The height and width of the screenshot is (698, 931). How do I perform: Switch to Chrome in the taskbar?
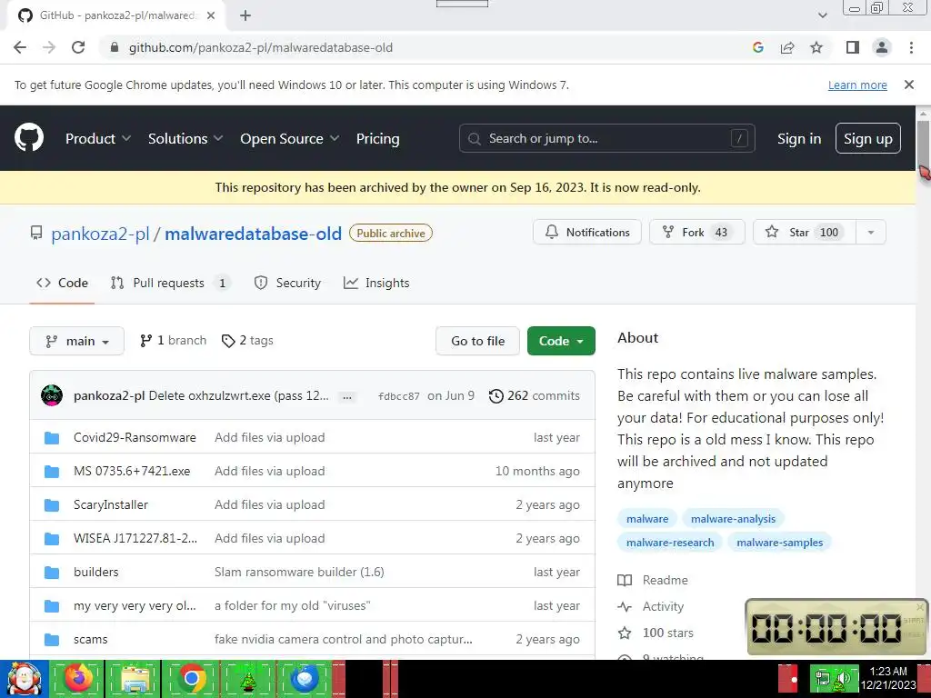click(191, 678)
